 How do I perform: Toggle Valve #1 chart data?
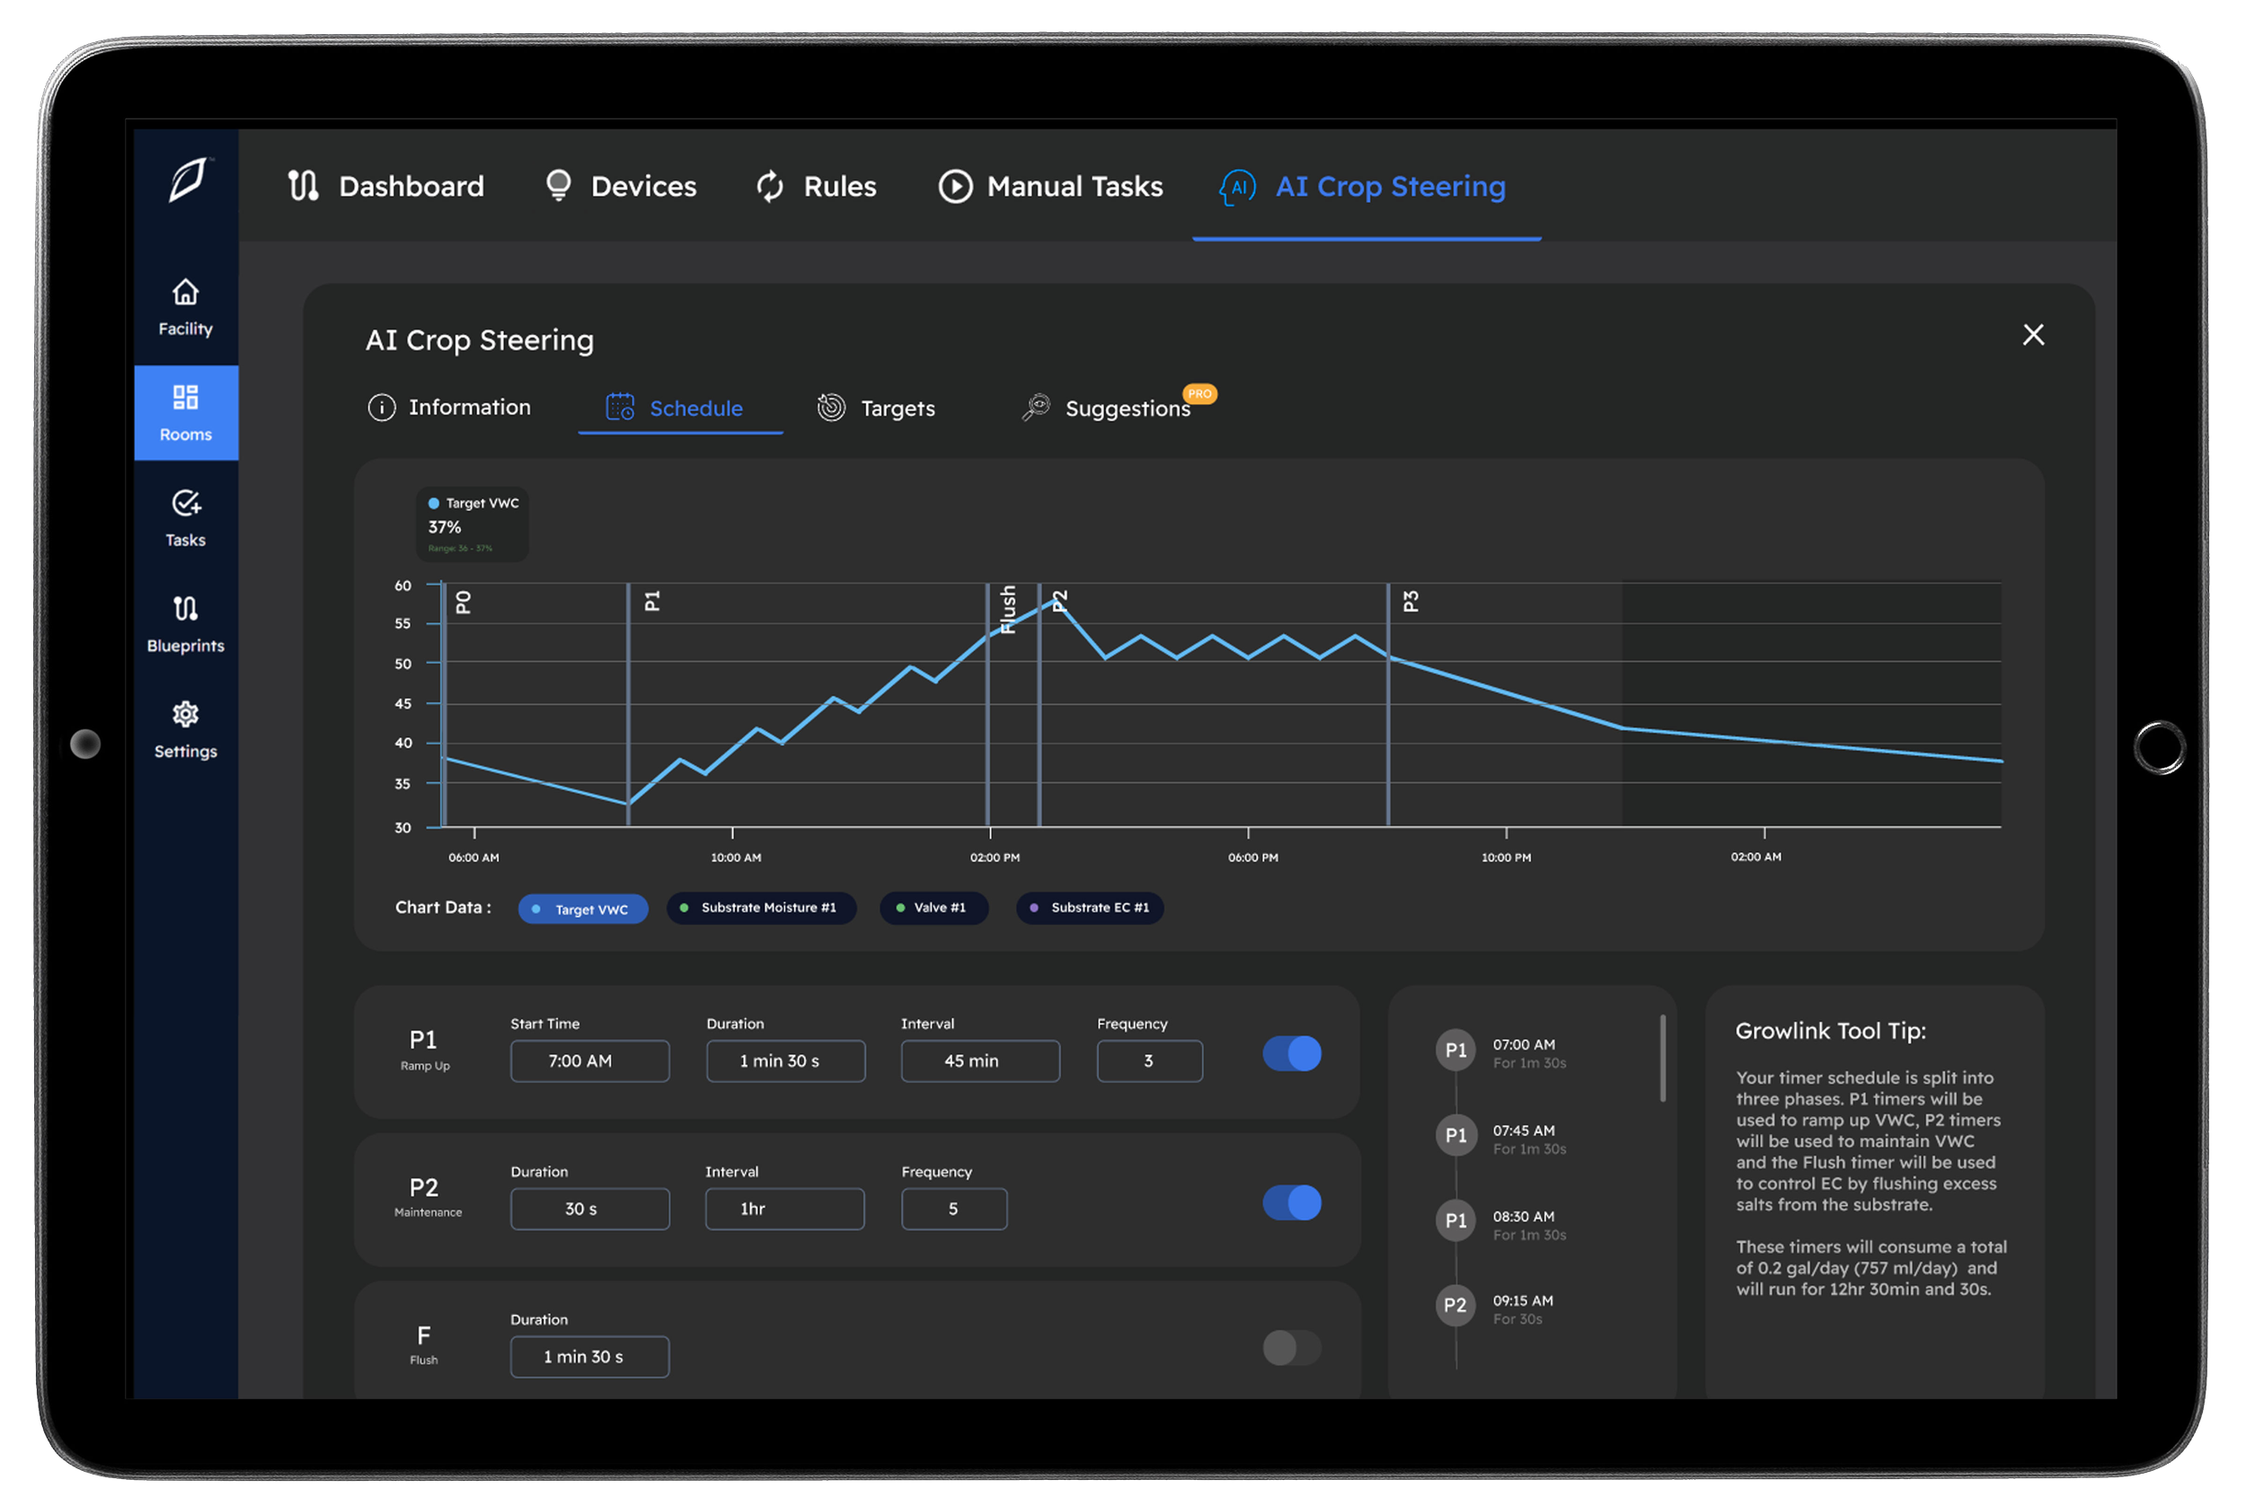[x=933, y=908]
